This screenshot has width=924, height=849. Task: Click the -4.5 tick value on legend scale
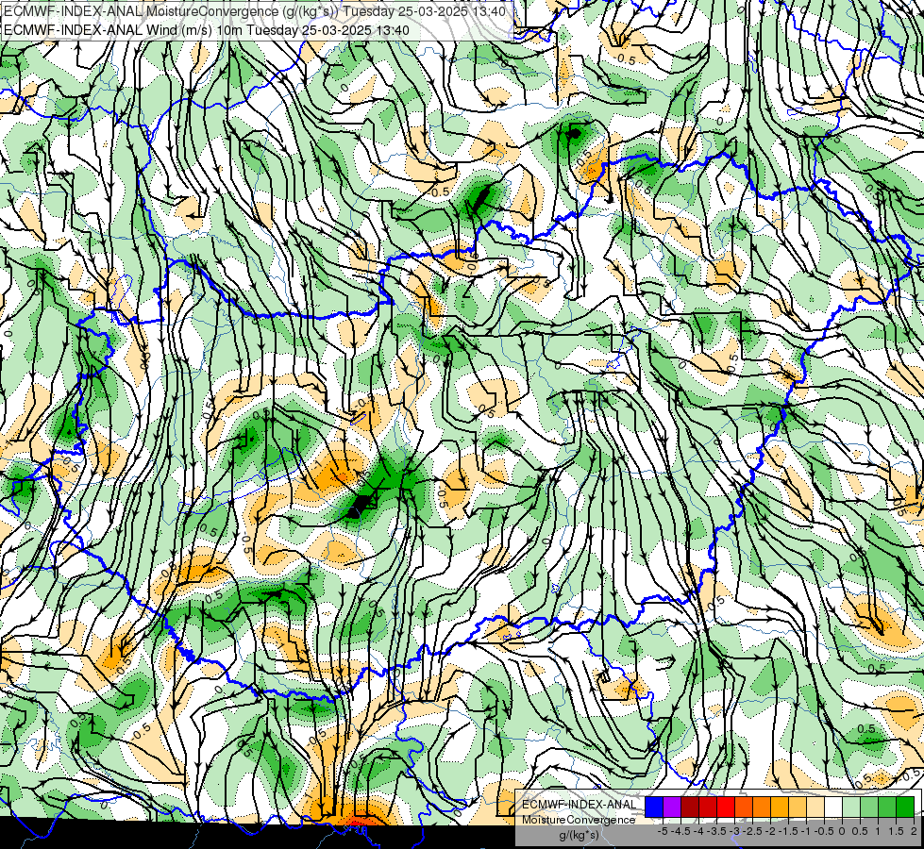click(680, 831)
